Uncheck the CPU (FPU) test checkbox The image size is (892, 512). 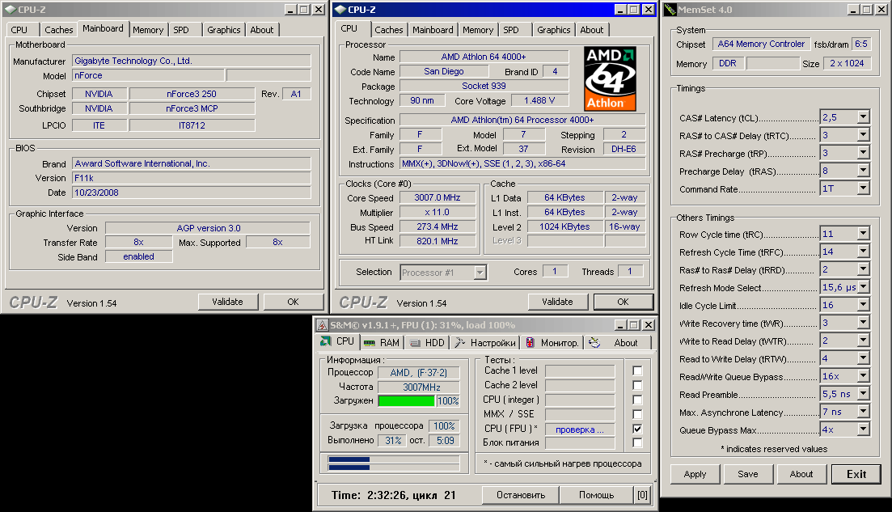pyautogui.click(x=638, y=429)
